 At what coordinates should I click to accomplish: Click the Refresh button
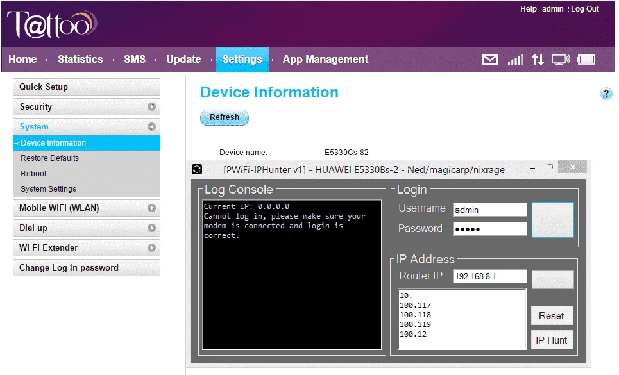[x=225, y=117]
